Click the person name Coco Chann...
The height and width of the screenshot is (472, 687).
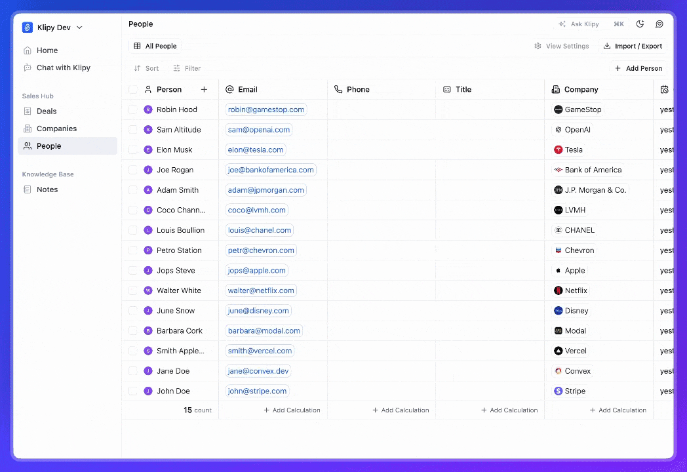tap(180, 210)
